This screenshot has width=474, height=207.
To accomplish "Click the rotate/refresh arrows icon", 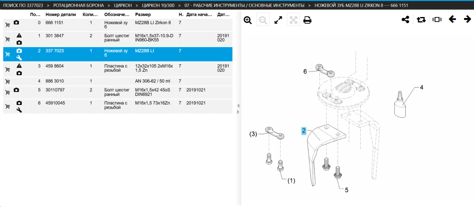I will 421,20.
